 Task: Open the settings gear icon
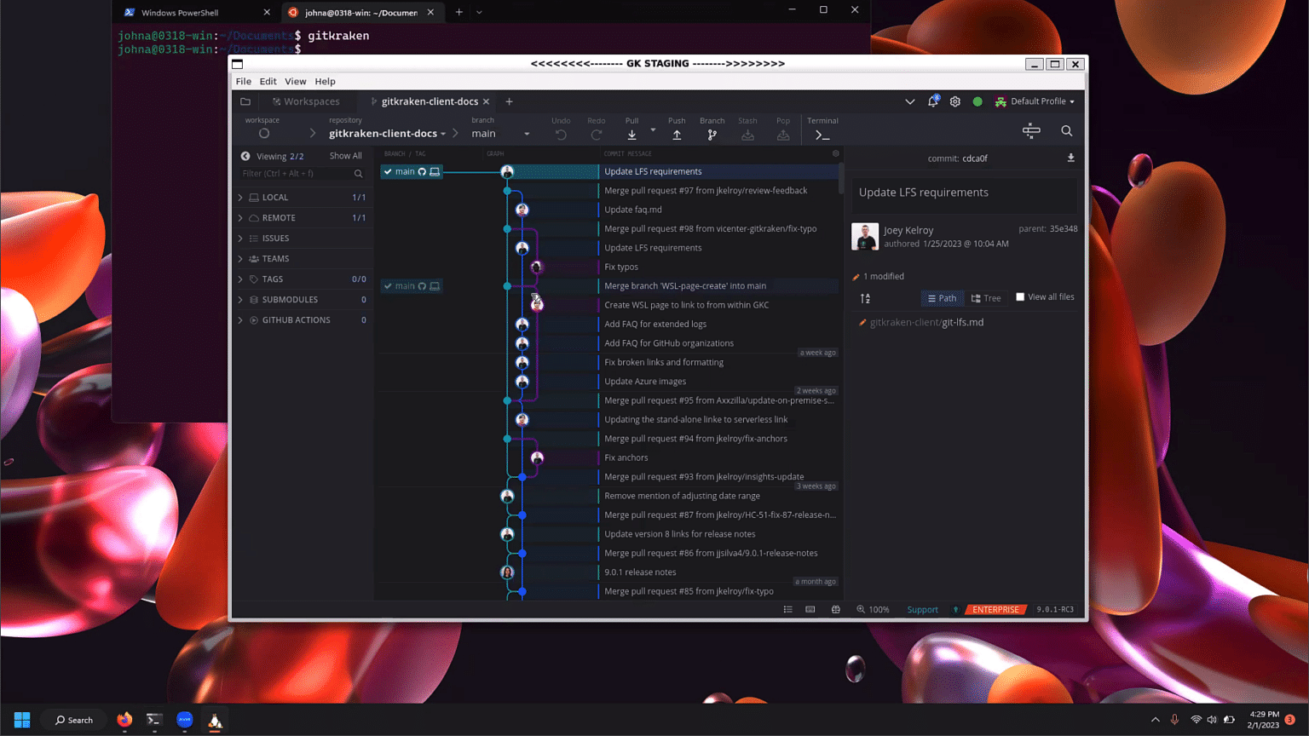click(955, 101)
